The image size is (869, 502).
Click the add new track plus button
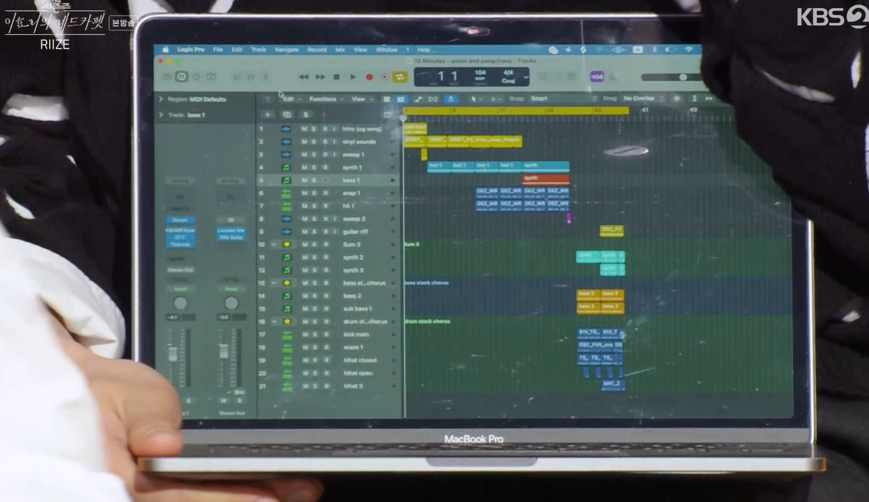pyautogui.click(x=267, y=114)
